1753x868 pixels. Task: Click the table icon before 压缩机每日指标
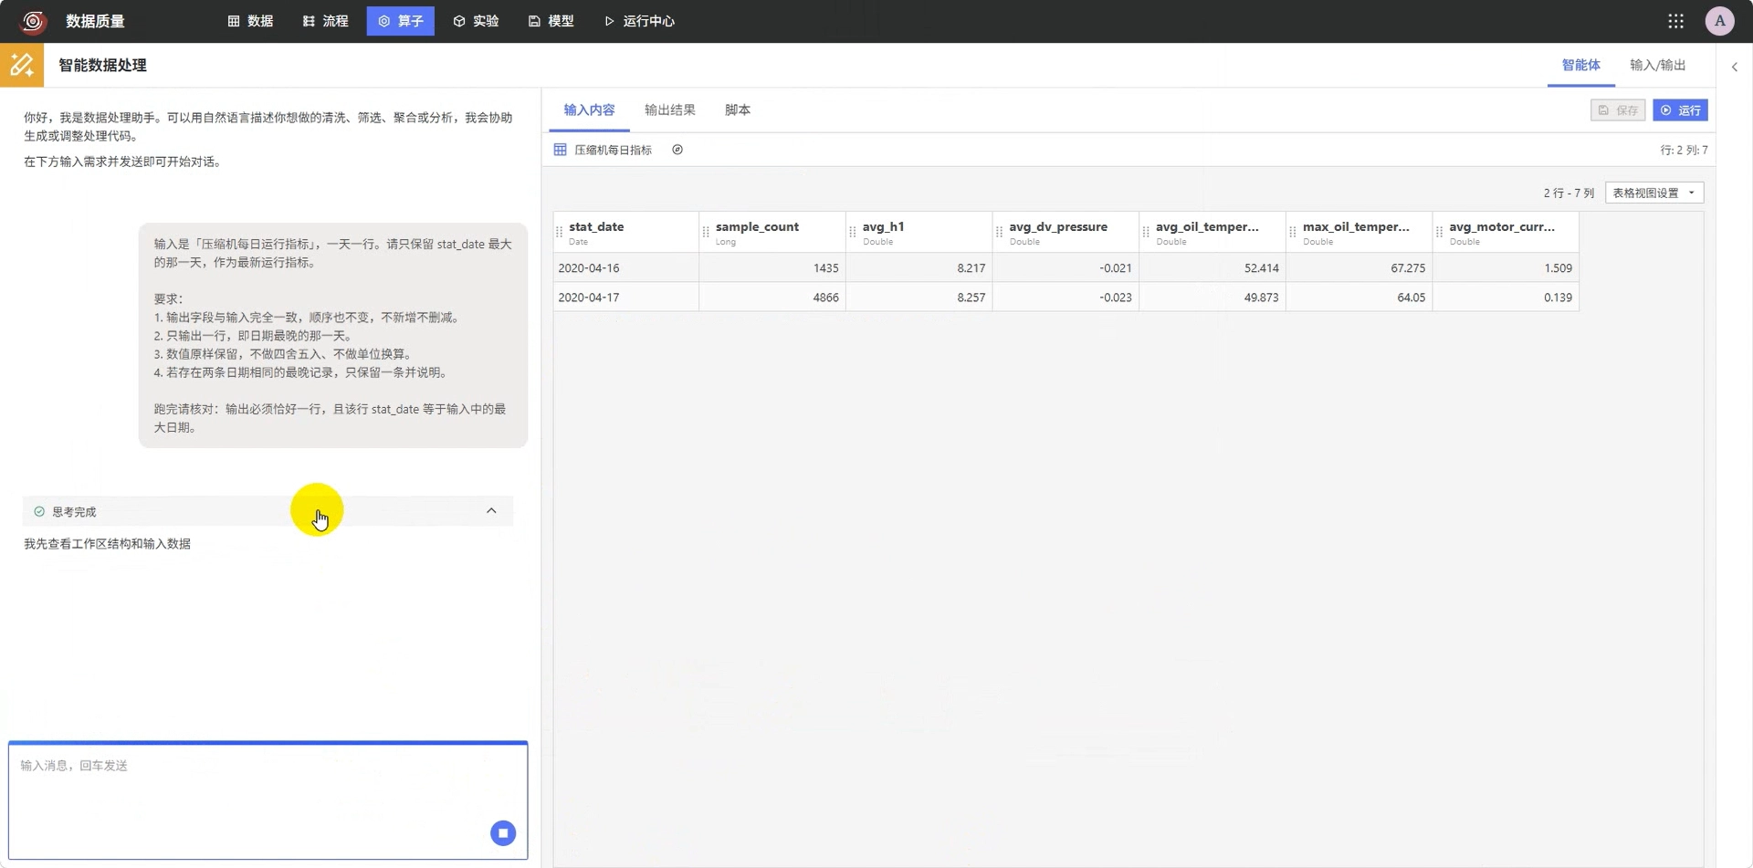[560, 150]
